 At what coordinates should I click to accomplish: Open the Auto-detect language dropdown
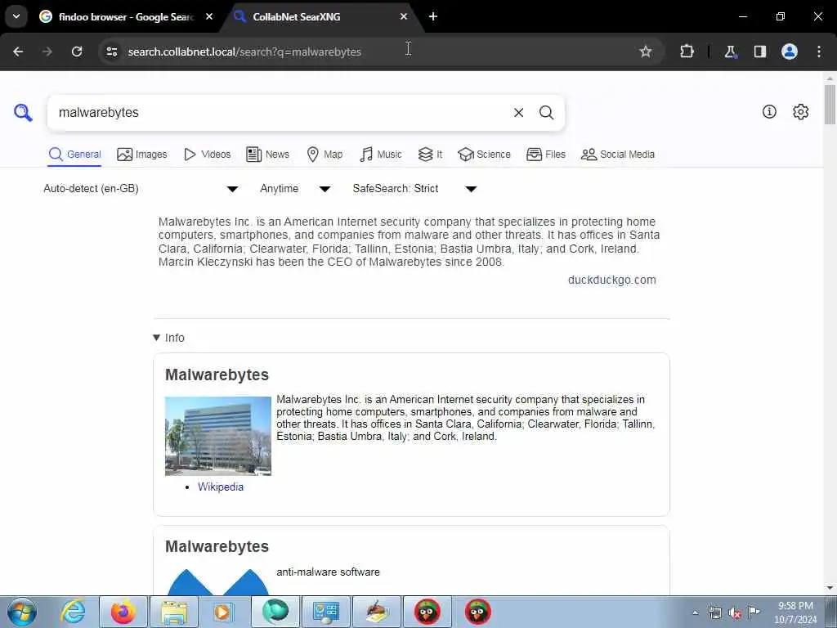pos(141,189)
